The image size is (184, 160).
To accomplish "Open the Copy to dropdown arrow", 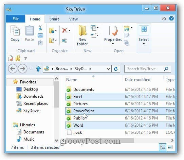I will pyautogui.click(x=56, y=41).
